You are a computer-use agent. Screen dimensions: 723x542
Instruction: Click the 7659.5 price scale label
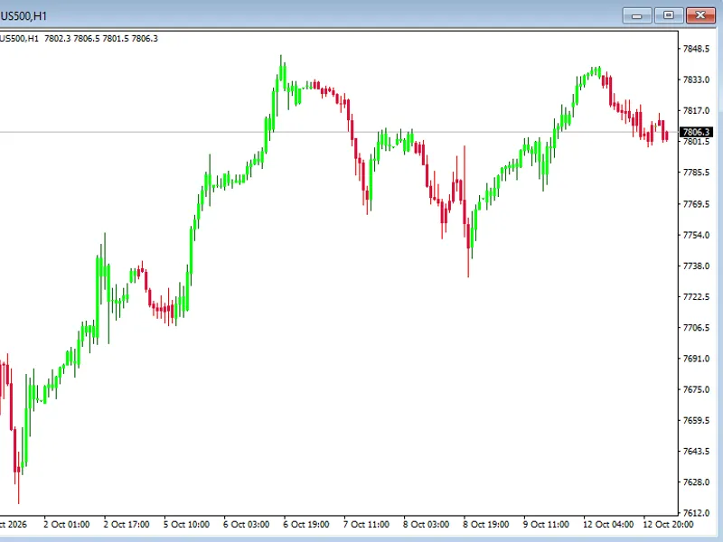pos(696,420)
